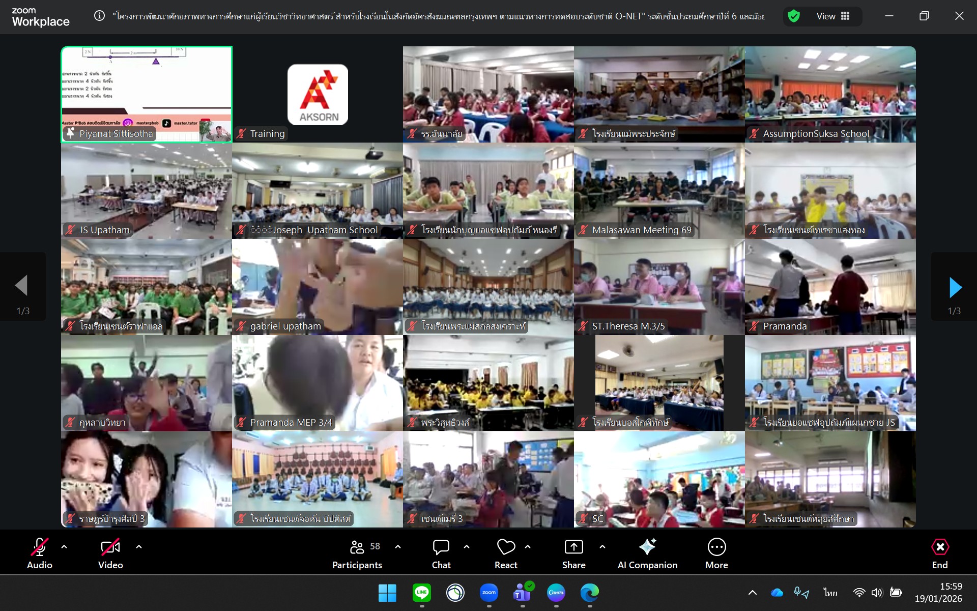This screenshot has height=611, width=977.
Task: Show hidden system tray icons
Action: [x=753, y=593]
